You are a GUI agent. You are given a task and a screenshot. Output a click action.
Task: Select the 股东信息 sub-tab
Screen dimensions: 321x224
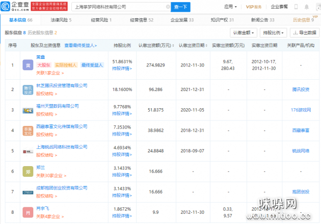[15, 33]
